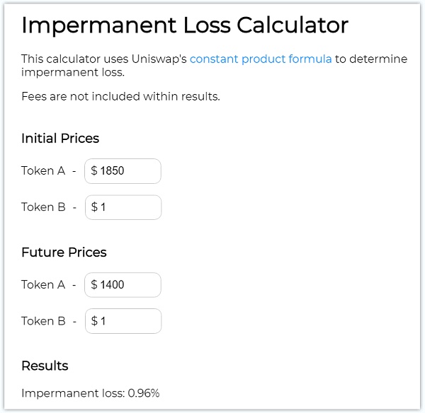The image size is (425, 413).
Task: Click the "This calculator uses Uniswap's" text
Action: pos(104,59)
